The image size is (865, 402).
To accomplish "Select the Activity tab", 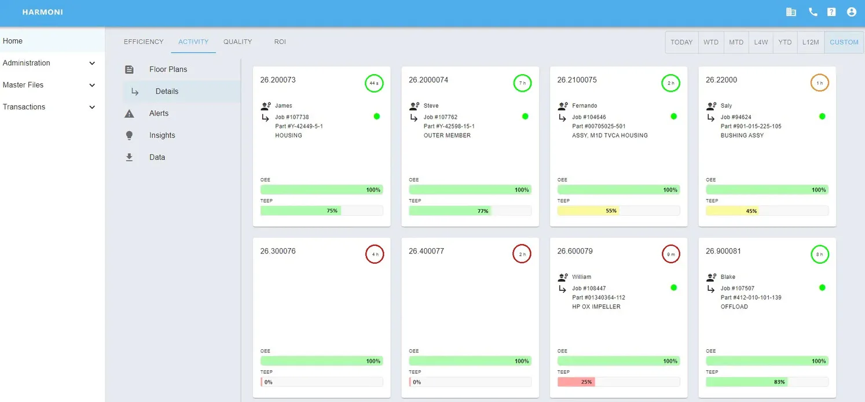I will pos(193,42).
